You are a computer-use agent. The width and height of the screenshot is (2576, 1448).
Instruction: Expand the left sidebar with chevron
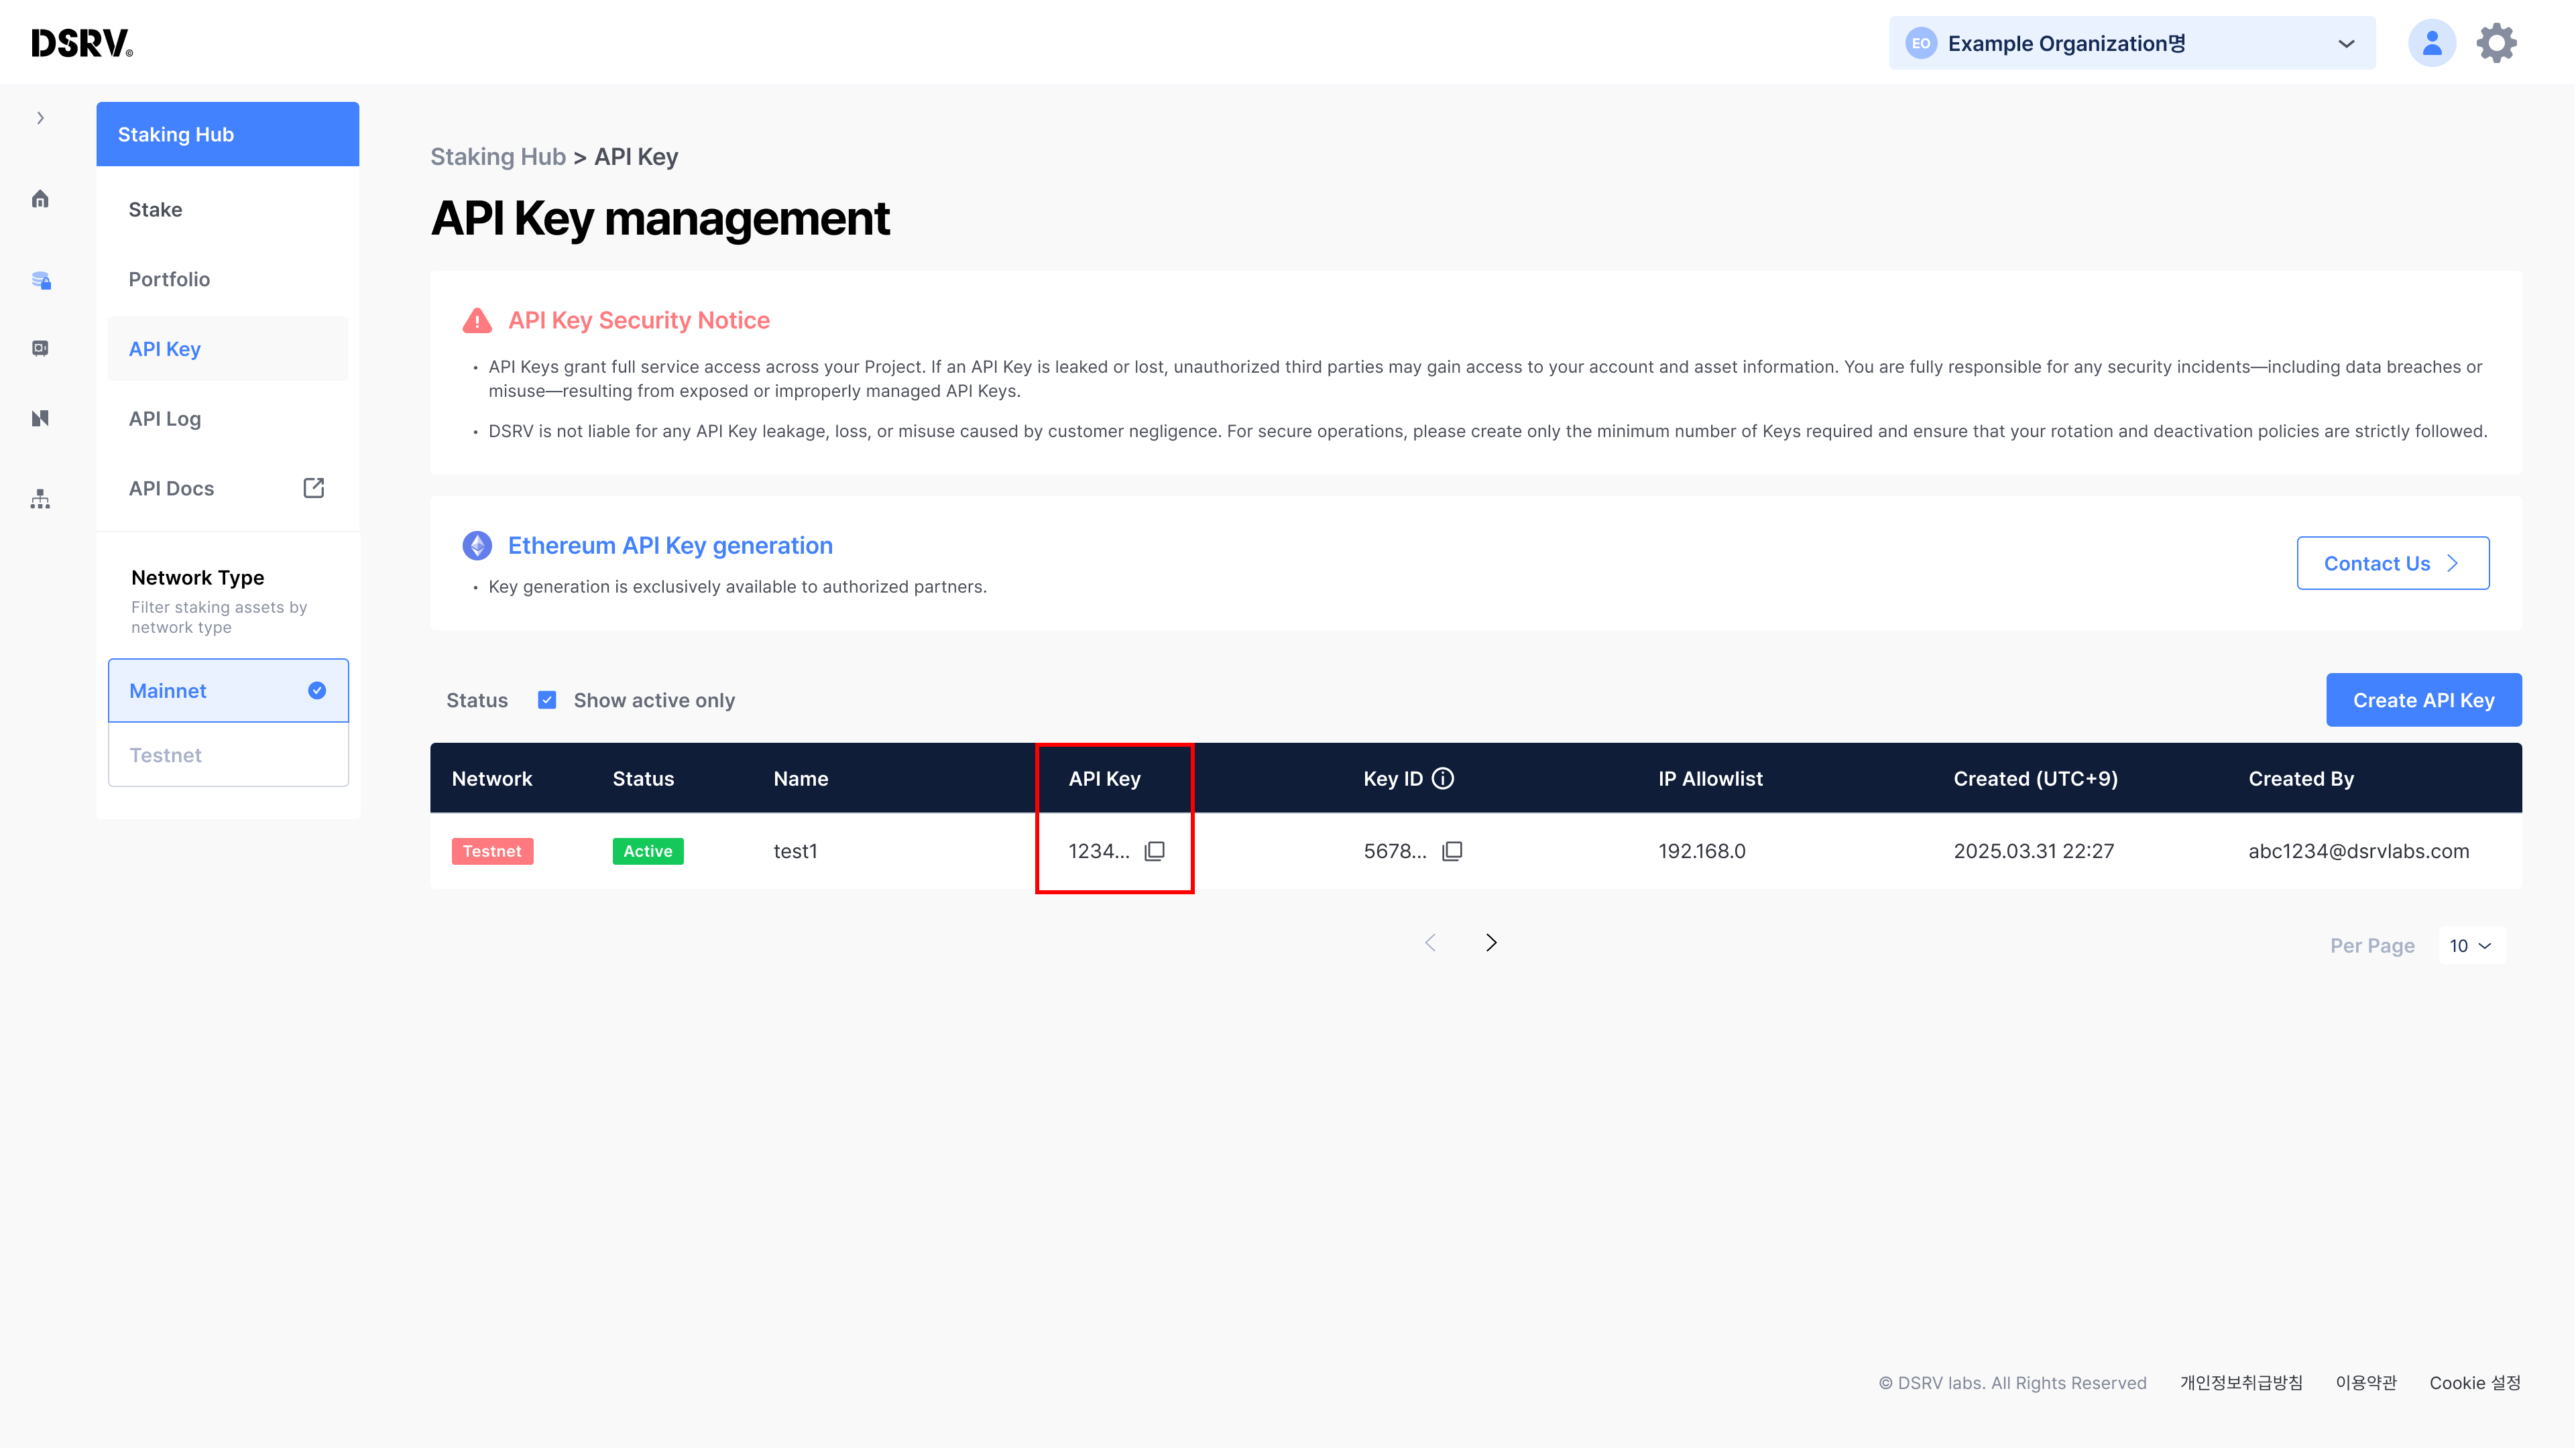[x=40, y=118]
